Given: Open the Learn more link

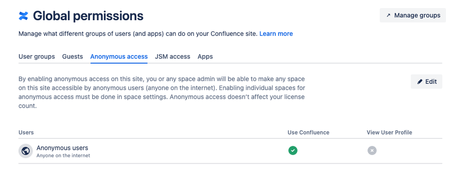Looking at the screenshot, I should click(276, 33).
